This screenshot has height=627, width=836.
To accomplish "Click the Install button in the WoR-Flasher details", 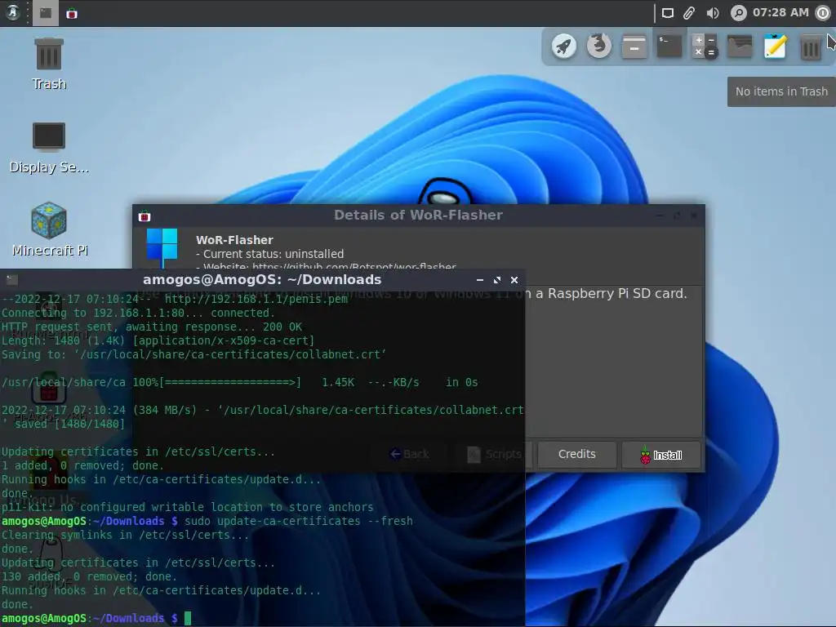I will click(x=661, y=455).
